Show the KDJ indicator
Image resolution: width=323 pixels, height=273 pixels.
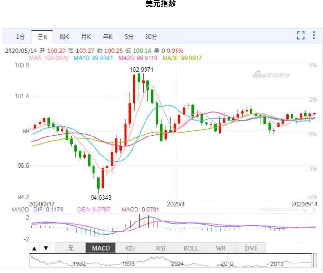point(131,248)
